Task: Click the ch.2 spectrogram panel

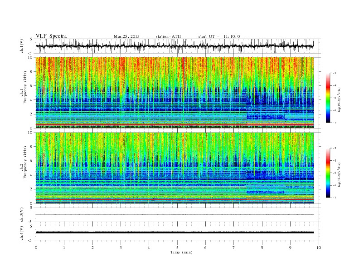Action: [x=175, y=168]
